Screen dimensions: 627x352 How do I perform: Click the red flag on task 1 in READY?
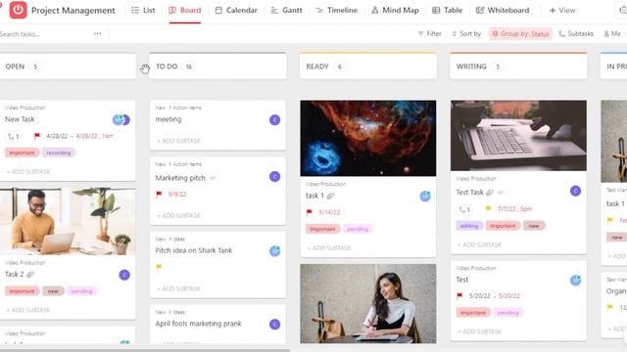(x=310, y=212)
